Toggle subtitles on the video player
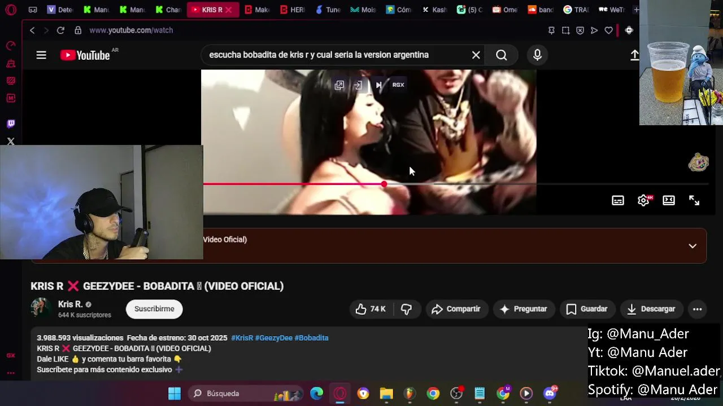The image size is (723, 406). pyautogui.click(x=618, y=200)
